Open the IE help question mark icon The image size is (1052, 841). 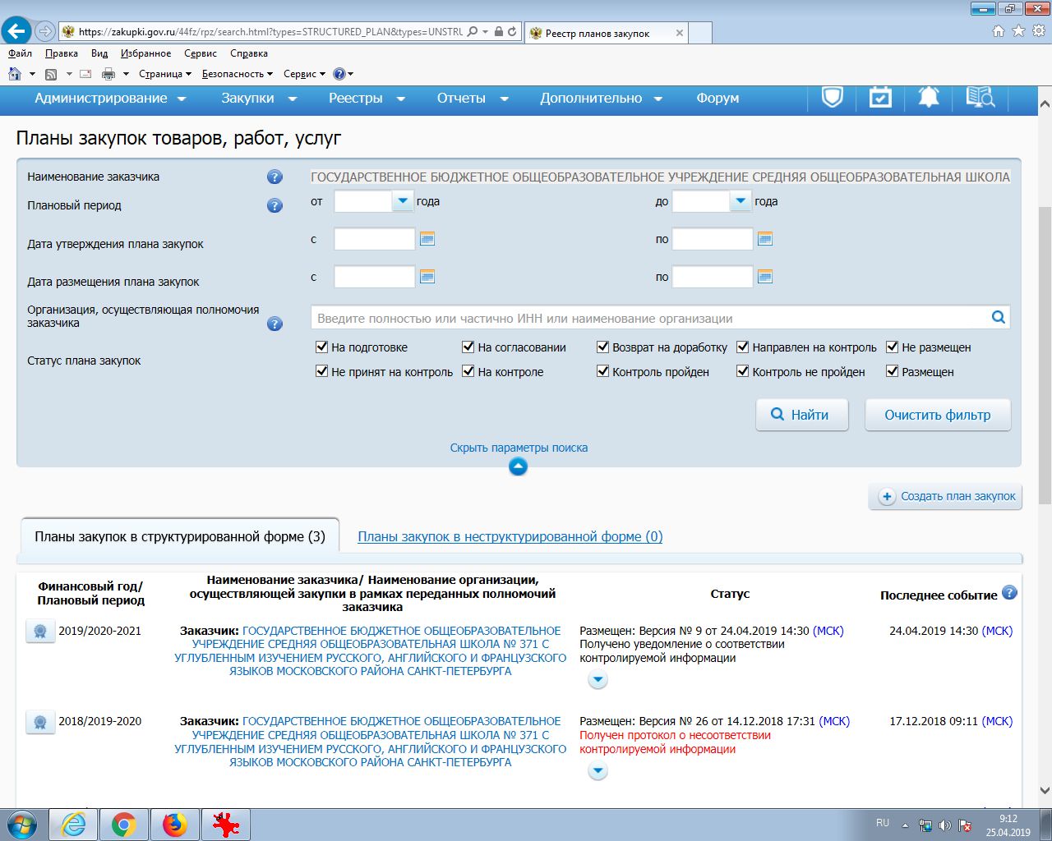click(339, 74)
